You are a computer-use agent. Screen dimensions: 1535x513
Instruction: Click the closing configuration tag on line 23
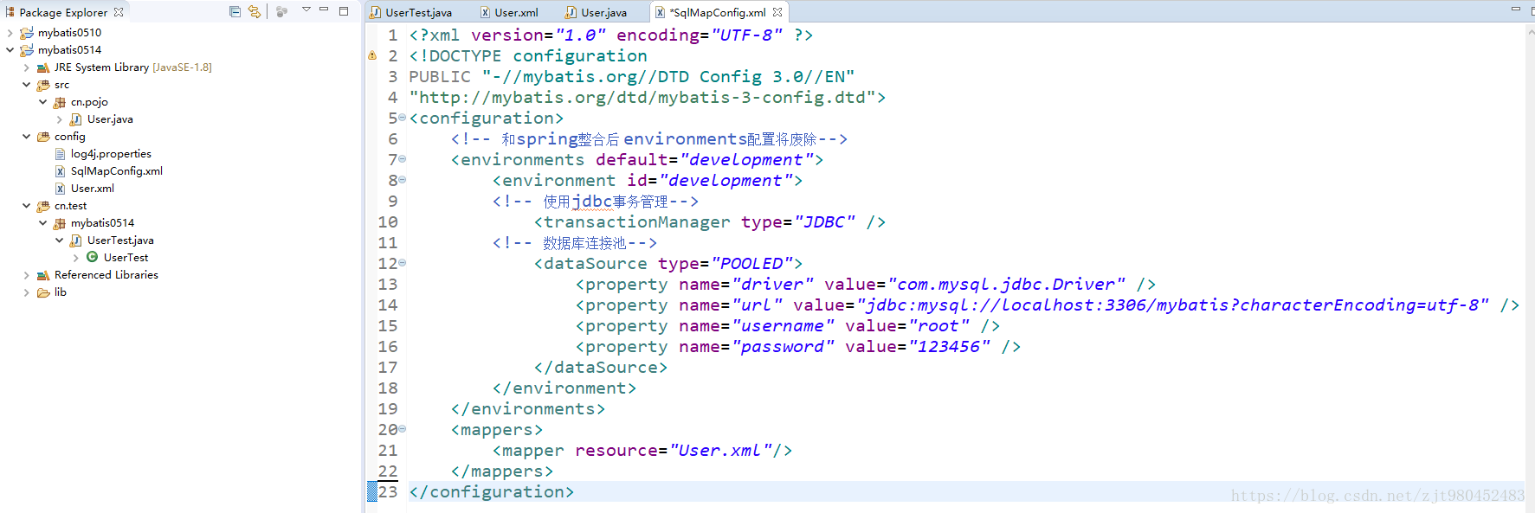pos(492,492)
